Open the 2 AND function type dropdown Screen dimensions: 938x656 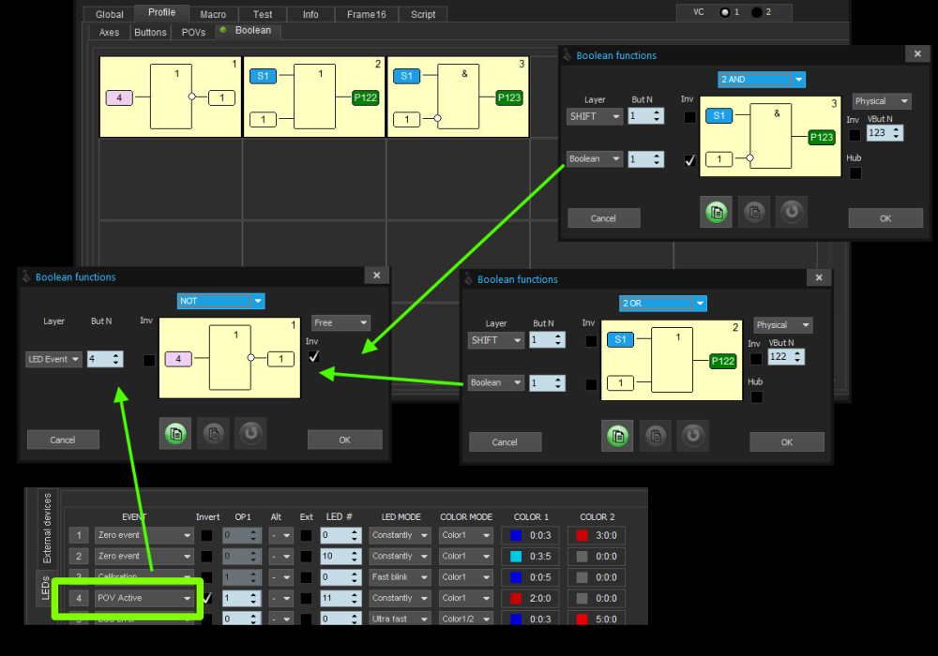762,80
